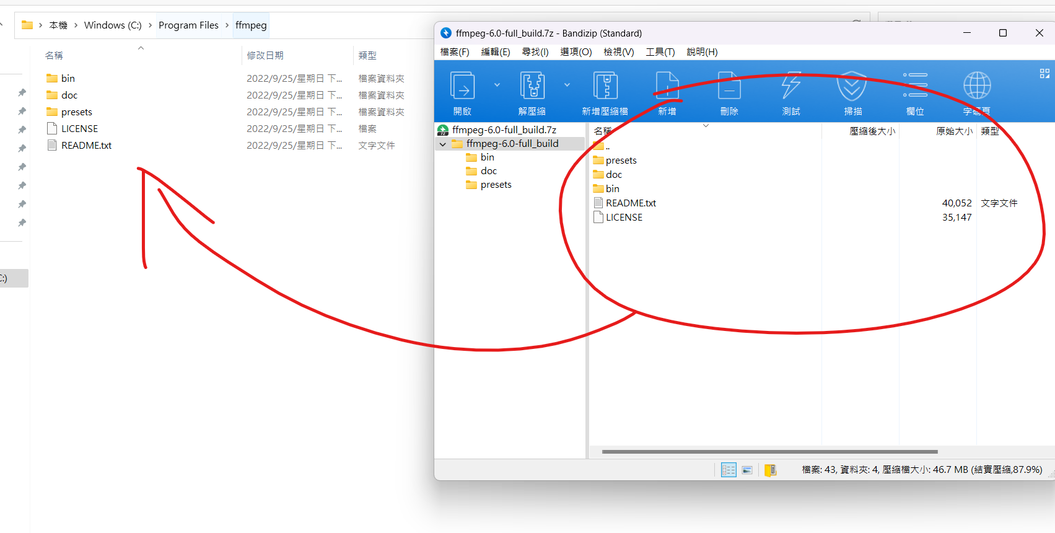
Task: Open the 說明(H) menu
Action: coord(702,52)
